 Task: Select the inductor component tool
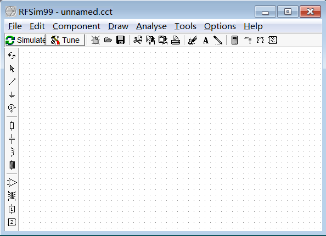(12, 152)
